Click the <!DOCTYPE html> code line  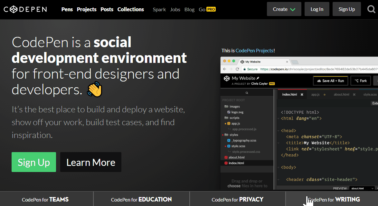point(300,112)
